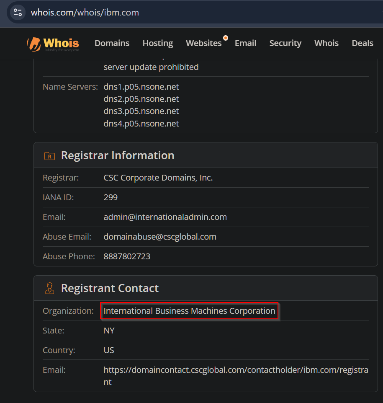The width and height of the screenshot is (383, 403).
Task: Click registrar value CSC Corporate Domains, Inc.
Action: tap(158, 178)
